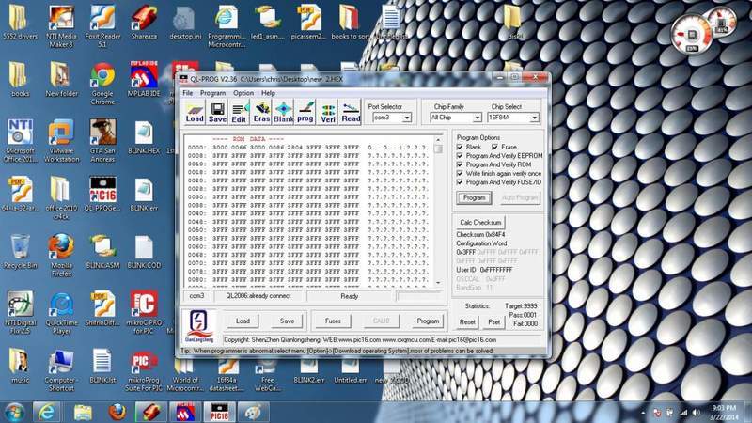Toggle the Erase checkbox
This screenshot has width=752, height=423.
495,148
